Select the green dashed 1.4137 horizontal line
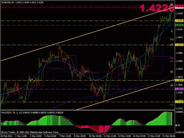Image resolution: width=184 pixels, height=138 pixels. pos(88,25)
